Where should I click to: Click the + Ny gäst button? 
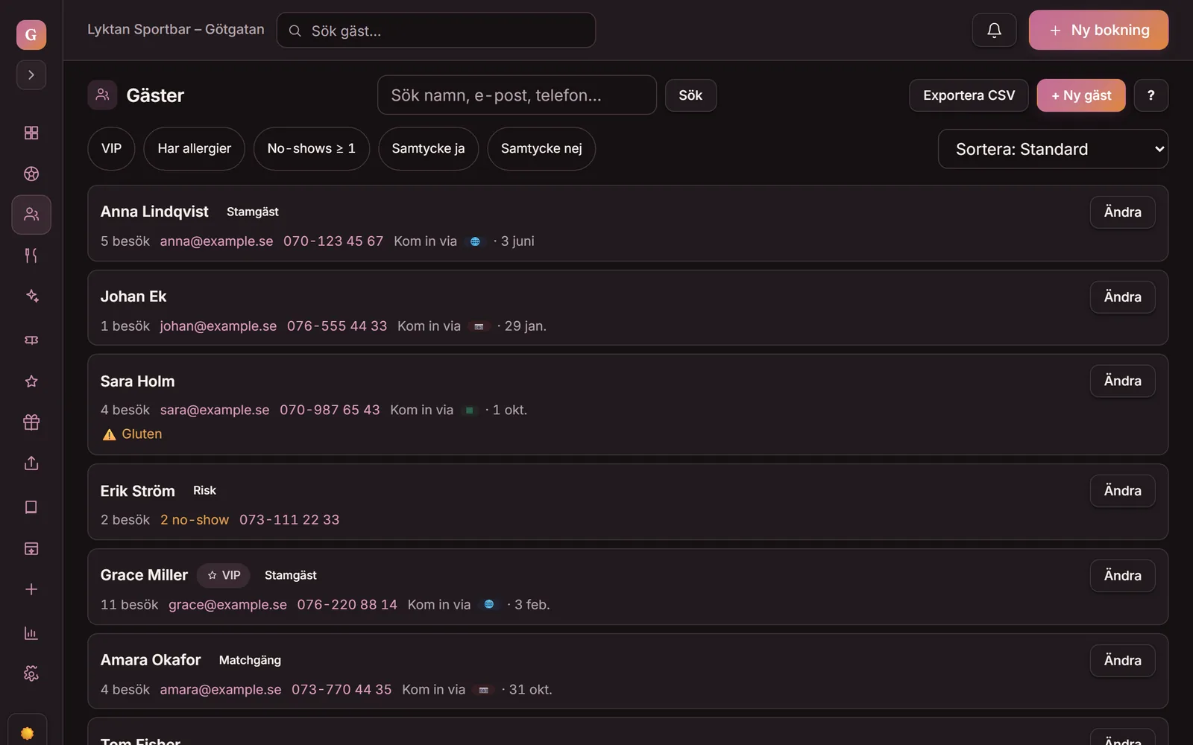point(1081,95)
